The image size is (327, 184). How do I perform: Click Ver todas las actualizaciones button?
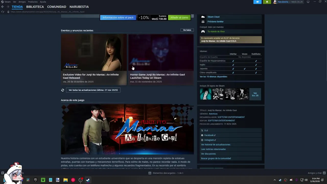93,90
